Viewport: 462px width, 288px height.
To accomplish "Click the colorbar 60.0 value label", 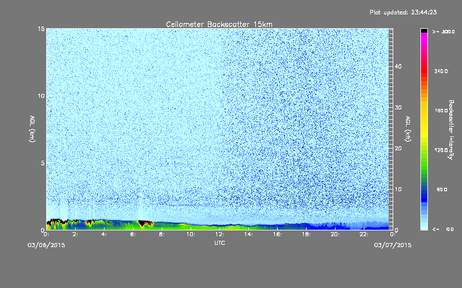I will [x=442, y=190].
